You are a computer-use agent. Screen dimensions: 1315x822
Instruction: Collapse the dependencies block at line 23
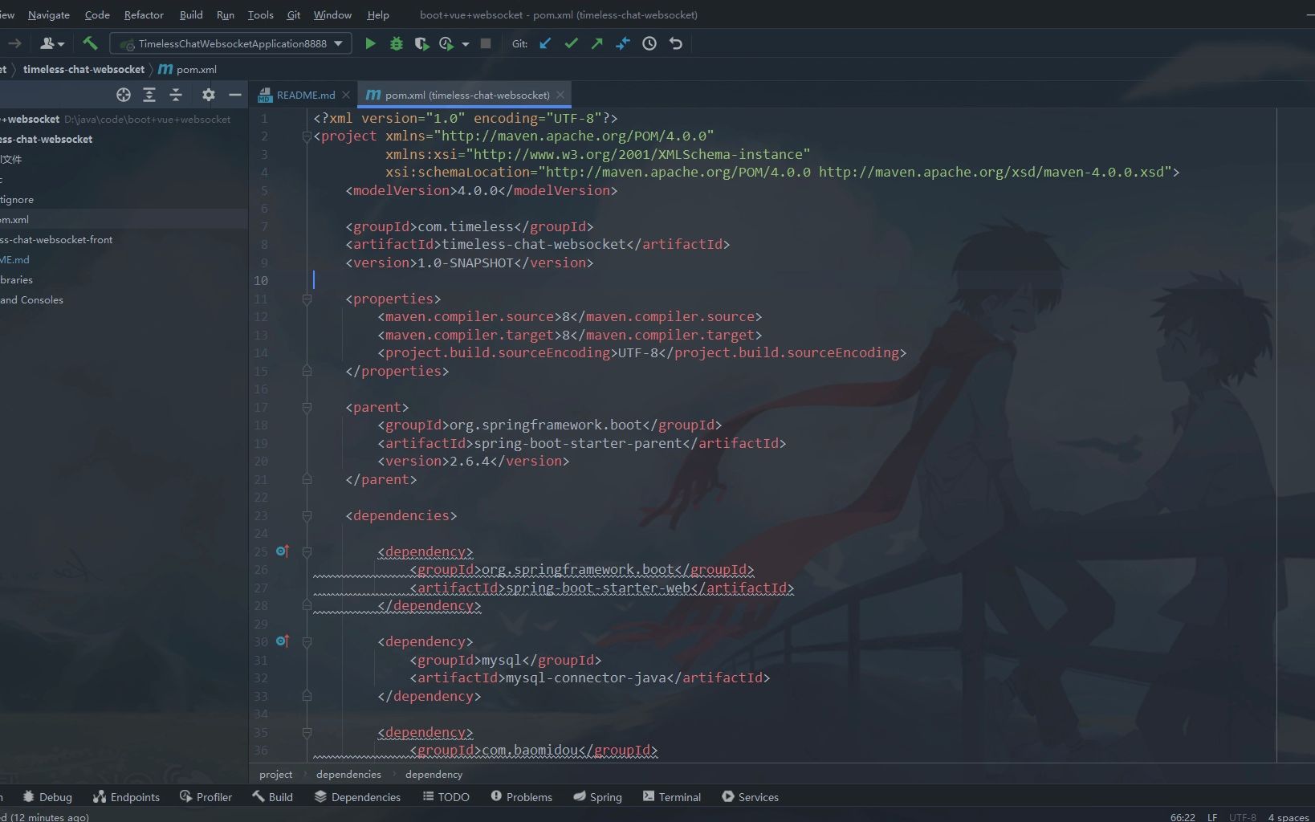pos(307,516)
